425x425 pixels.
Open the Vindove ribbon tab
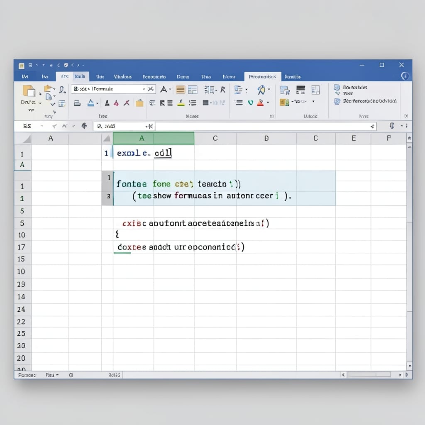123,77
